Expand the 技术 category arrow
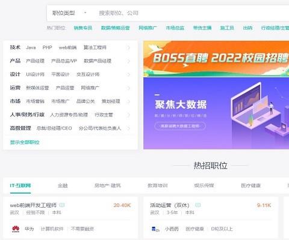 click(129, 47)
